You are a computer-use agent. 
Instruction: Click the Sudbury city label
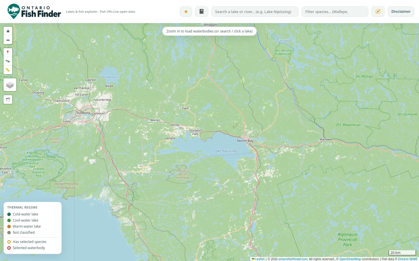pyautogui.click(x=83, y=113)
